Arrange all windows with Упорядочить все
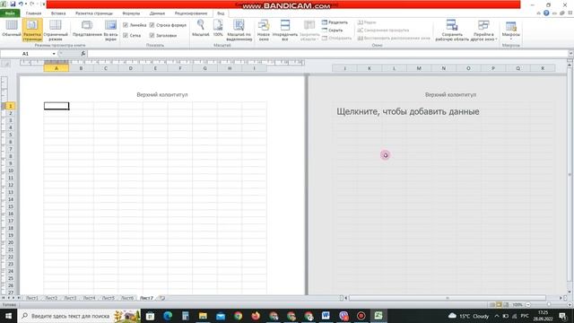 tap(285, 30)
